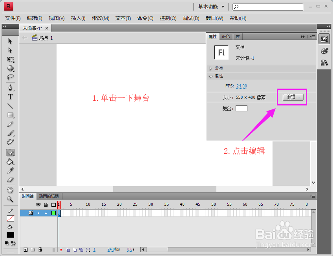Viewport: 333px width, 256px height.
Task: Switch to the 动画编辑器 tab
Action: pyautogui.click(x=49, y=196)
